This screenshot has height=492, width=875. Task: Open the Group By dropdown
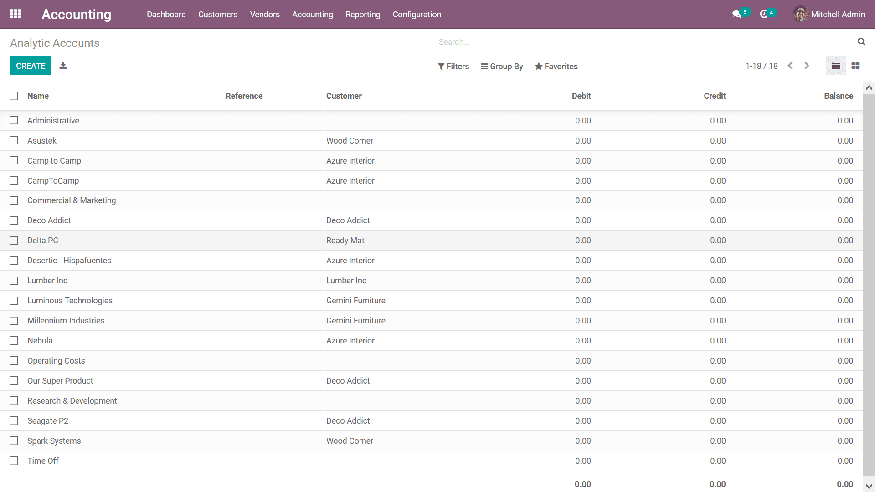click(x=502, y=67)
